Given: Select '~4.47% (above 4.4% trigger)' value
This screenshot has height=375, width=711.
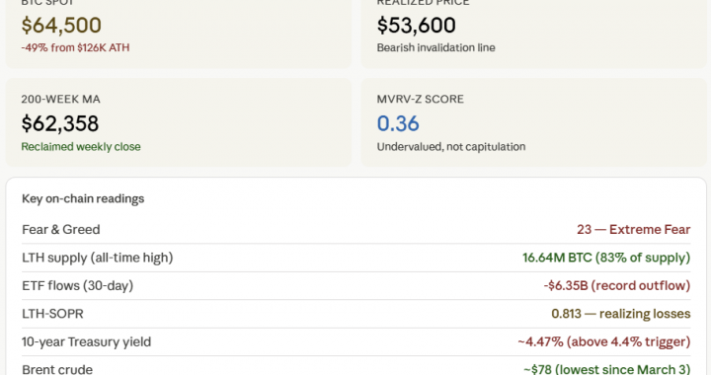Looking at the screenshot, I should pyautogui.click(x=604, y=341).
